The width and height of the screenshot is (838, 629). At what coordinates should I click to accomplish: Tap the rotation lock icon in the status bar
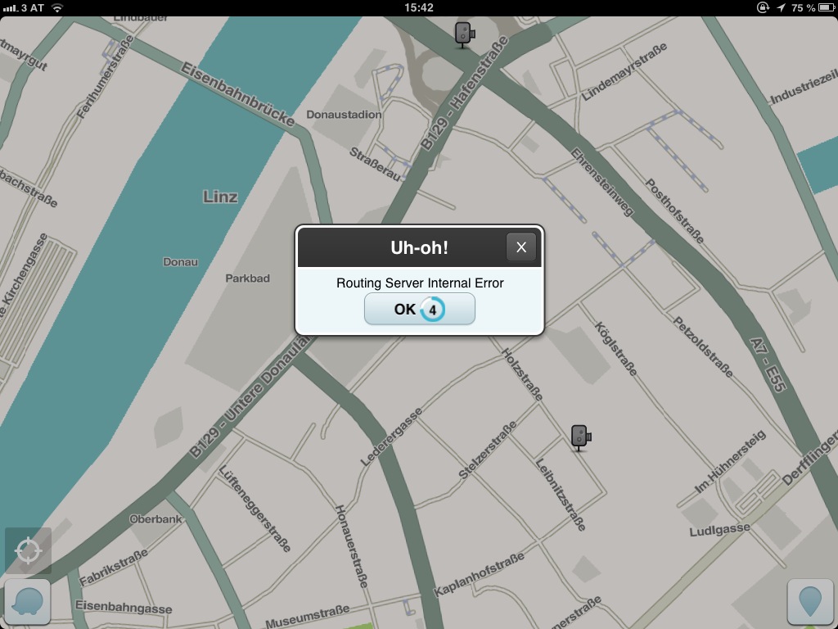coord(764,7)
